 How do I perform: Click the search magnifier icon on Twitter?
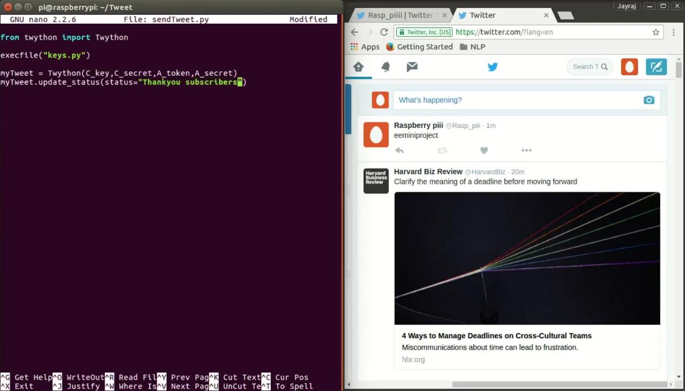click(604, 67)
